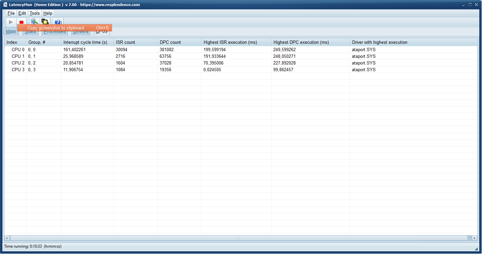Open the options toolbar icon
482x254 pixels.
pos(34,22)
